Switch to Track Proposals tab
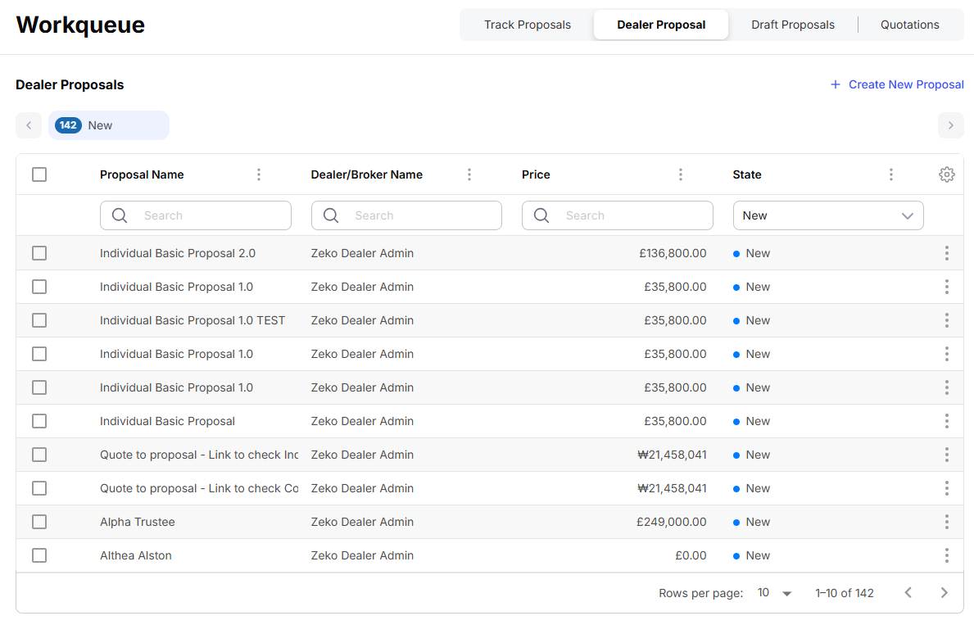 point(528,25)
